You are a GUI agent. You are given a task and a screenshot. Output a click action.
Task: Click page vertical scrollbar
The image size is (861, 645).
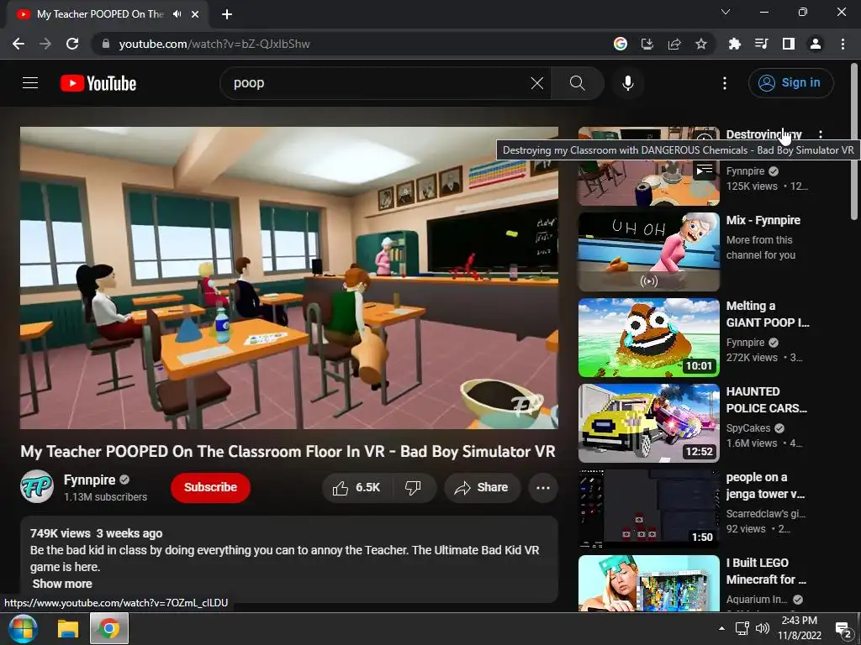point(854,143)
